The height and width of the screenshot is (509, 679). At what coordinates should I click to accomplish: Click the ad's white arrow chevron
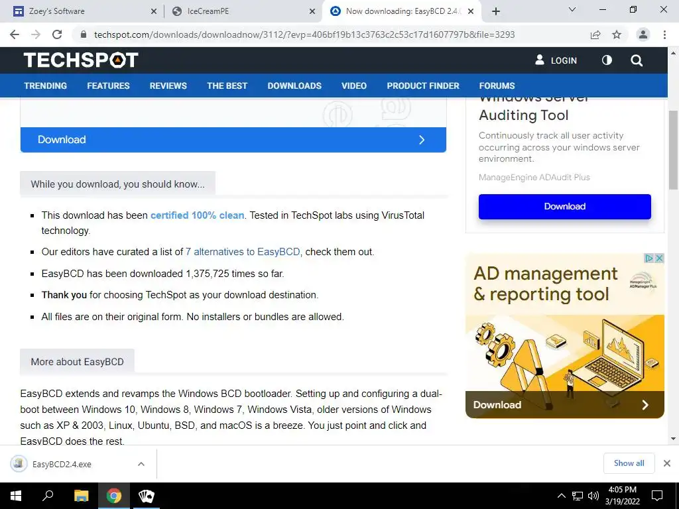point(645,405)
